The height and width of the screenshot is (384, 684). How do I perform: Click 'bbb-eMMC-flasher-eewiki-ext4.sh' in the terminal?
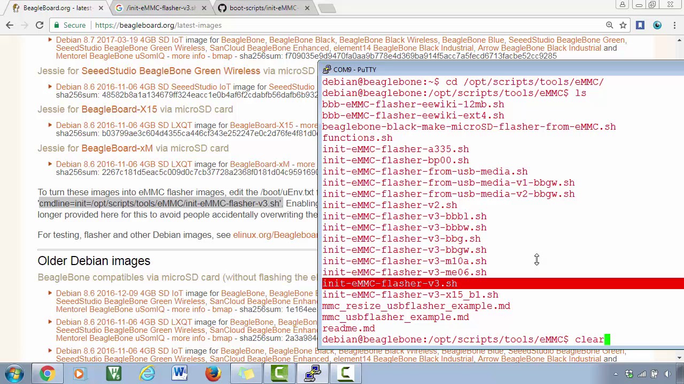(x=413, y=116)
